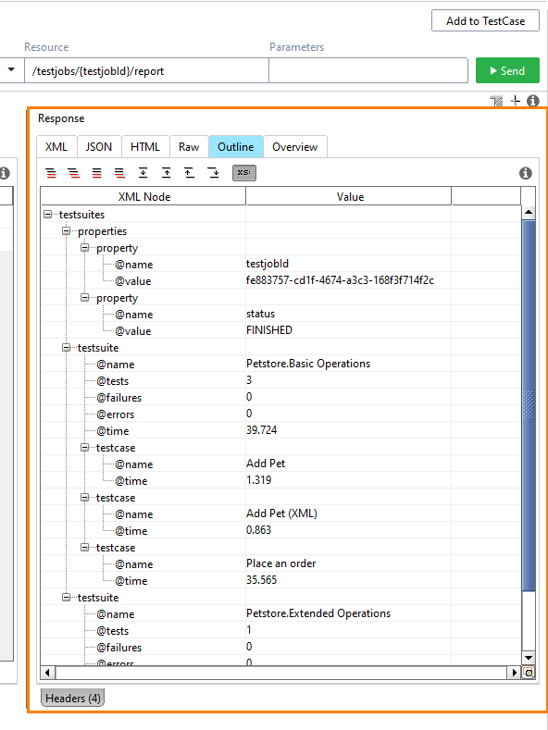The image size is (548, 730).
Task: Open the Headers (4) tab at bottom
Action: coord(73,699)
